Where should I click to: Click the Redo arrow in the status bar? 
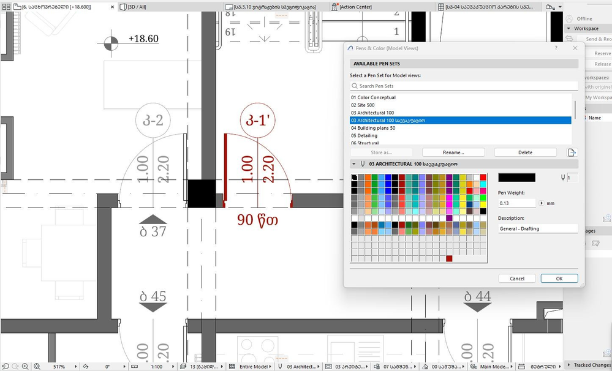15,366
